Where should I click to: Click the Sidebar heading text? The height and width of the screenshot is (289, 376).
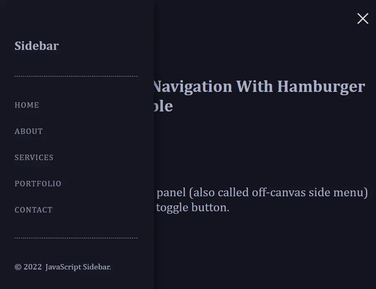[x=36, y=46]
